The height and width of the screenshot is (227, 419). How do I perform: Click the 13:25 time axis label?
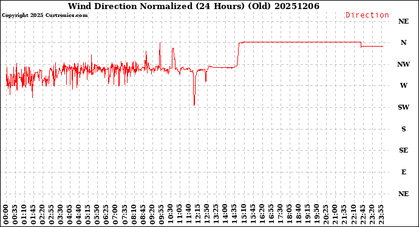click(x=216, y=214)
